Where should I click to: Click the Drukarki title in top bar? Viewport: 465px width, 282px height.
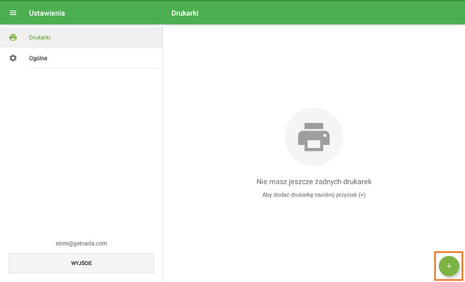(x=185, y=13)
